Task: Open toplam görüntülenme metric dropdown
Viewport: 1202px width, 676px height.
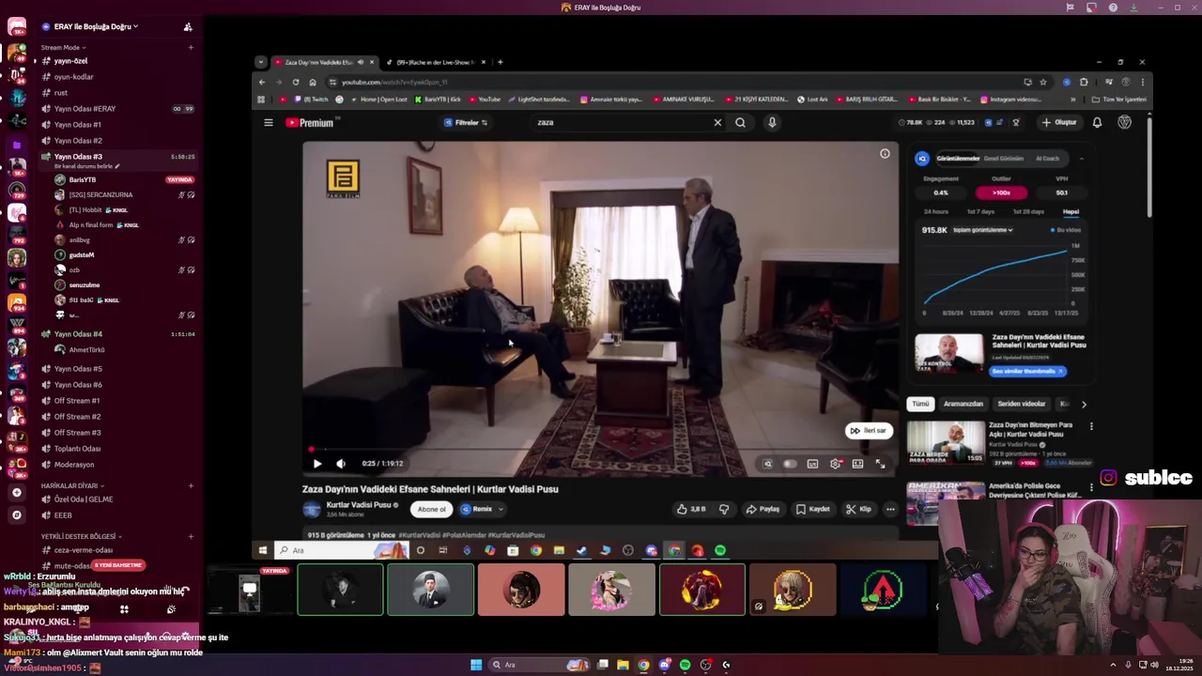Action: click(983, 230)
